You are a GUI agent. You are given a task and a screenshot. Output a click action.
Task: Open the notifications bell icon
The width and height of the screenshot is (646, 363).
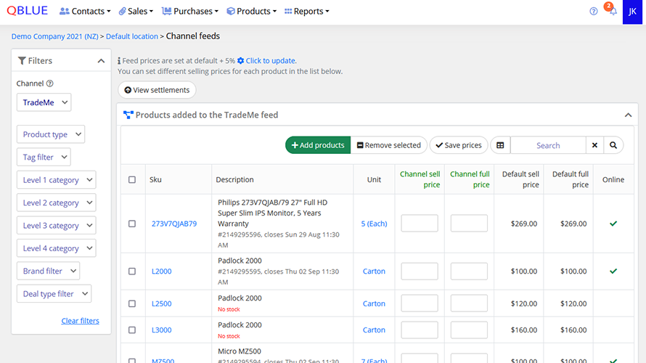click(x=613, y=12)
